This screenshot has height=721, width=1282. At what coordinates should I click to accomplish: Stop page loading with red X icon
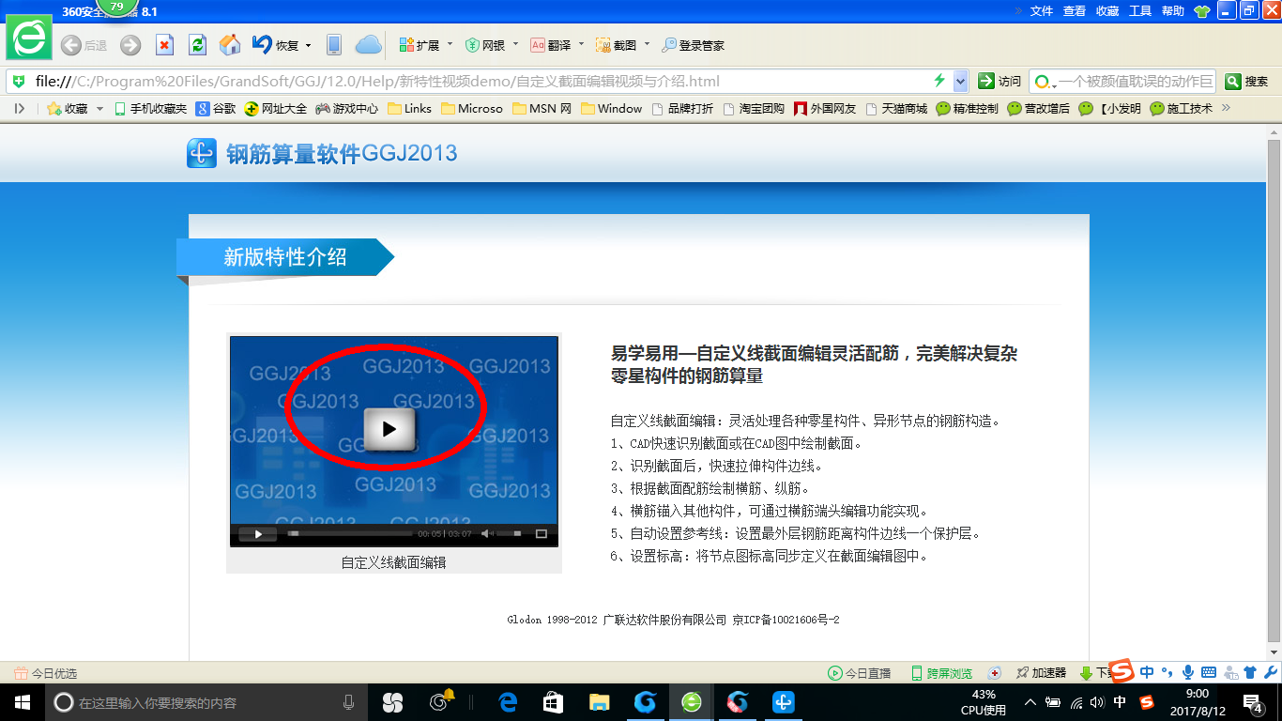tap(164, 45)
